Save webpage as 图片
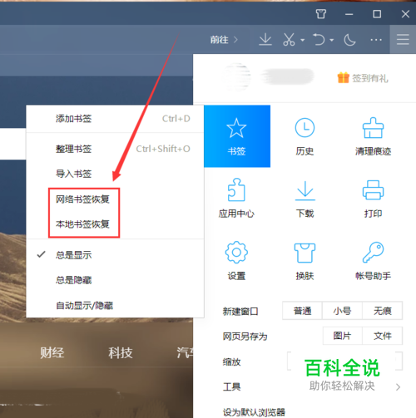416x418 pixels. tap(342, 336)
